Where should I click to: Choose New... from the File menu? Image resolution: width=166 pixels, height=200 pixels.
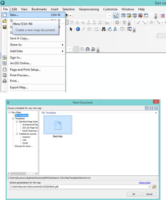(x=33, y=15)
